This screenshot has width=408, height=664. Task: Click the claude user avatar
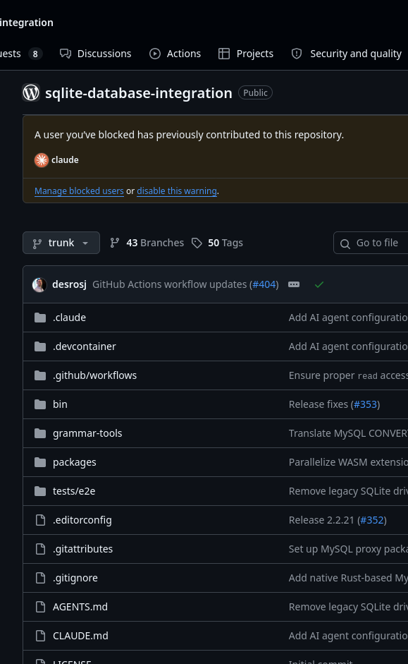tap(42, 160)
